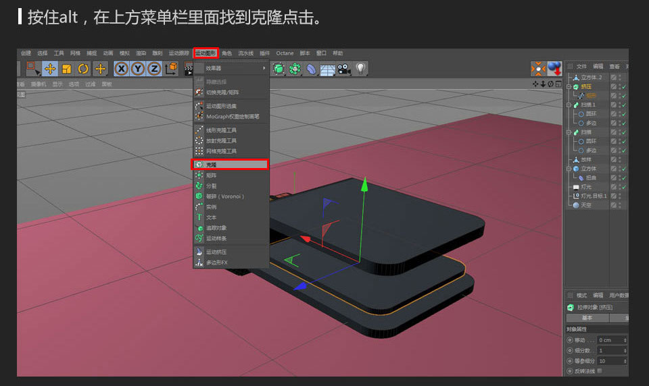
Task: Open the 运动跟踪 menu
Action: point(178,53)
